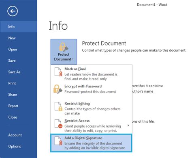Click the Add a Digital Signature page icon
192x158 pixels.
pos(58,141)
